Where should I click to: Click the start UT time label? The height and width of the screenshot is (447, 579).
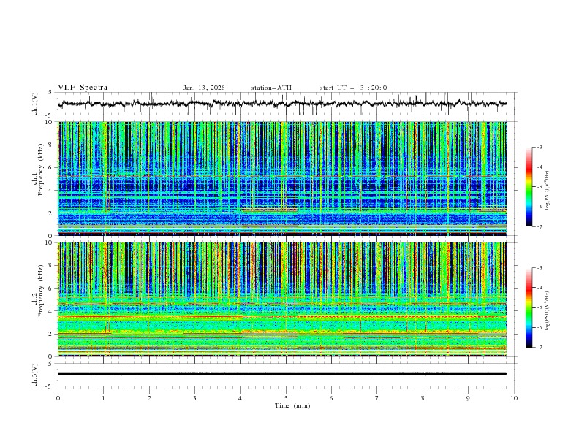(353, 88)
